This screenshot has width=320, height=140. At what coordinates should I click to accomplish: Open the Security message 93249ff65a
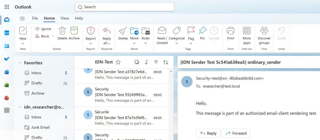point(121,95)
